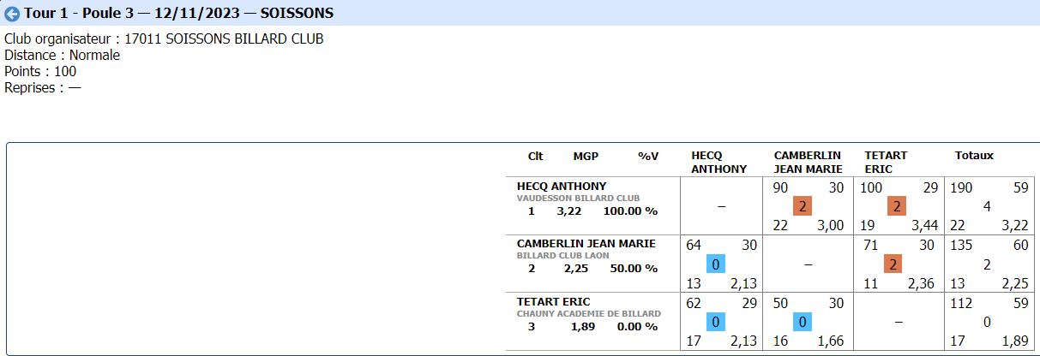
Task: Click blue 0 badge in Tetart row, Camberlin column
Action: tap(802, 322)
